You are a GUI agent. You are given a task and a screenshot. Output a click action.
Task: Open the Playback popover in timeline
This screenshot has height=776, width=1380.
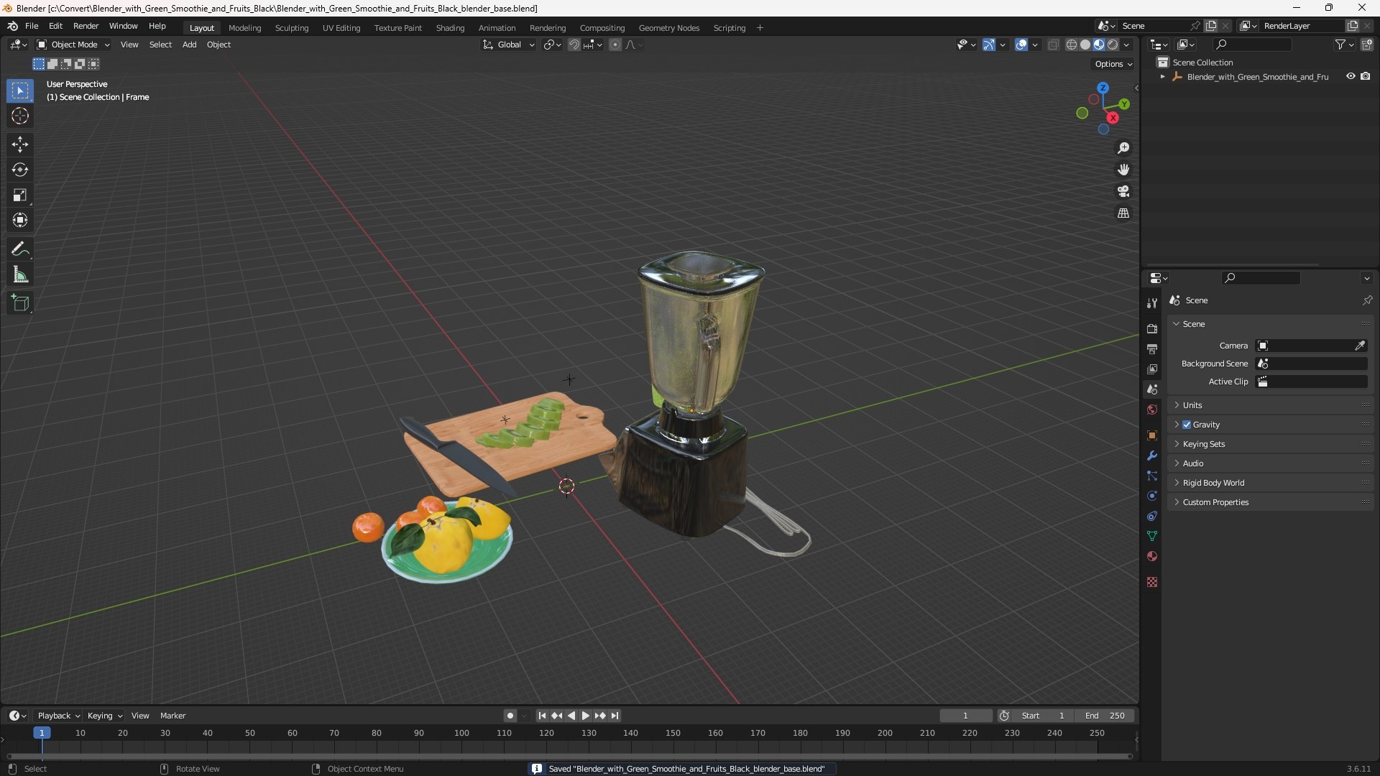(x=58, y=716)
